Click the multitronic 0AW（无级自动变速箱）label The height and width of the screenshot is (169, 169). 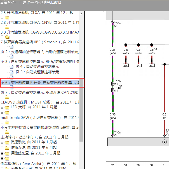(x=40, y=118)
